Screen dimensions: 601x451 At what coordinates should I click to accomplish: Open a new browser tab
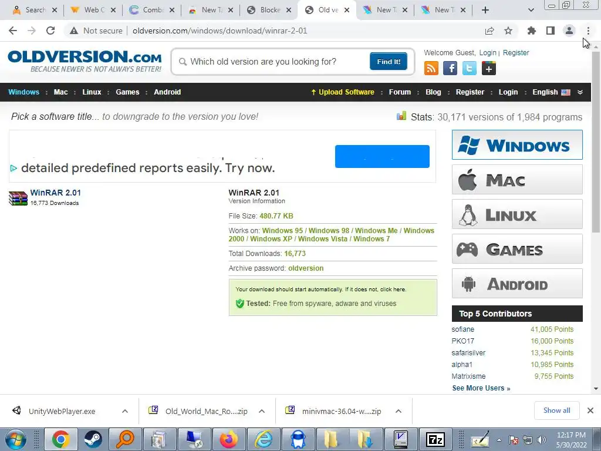pyautogui.click(x=485, y=10)
